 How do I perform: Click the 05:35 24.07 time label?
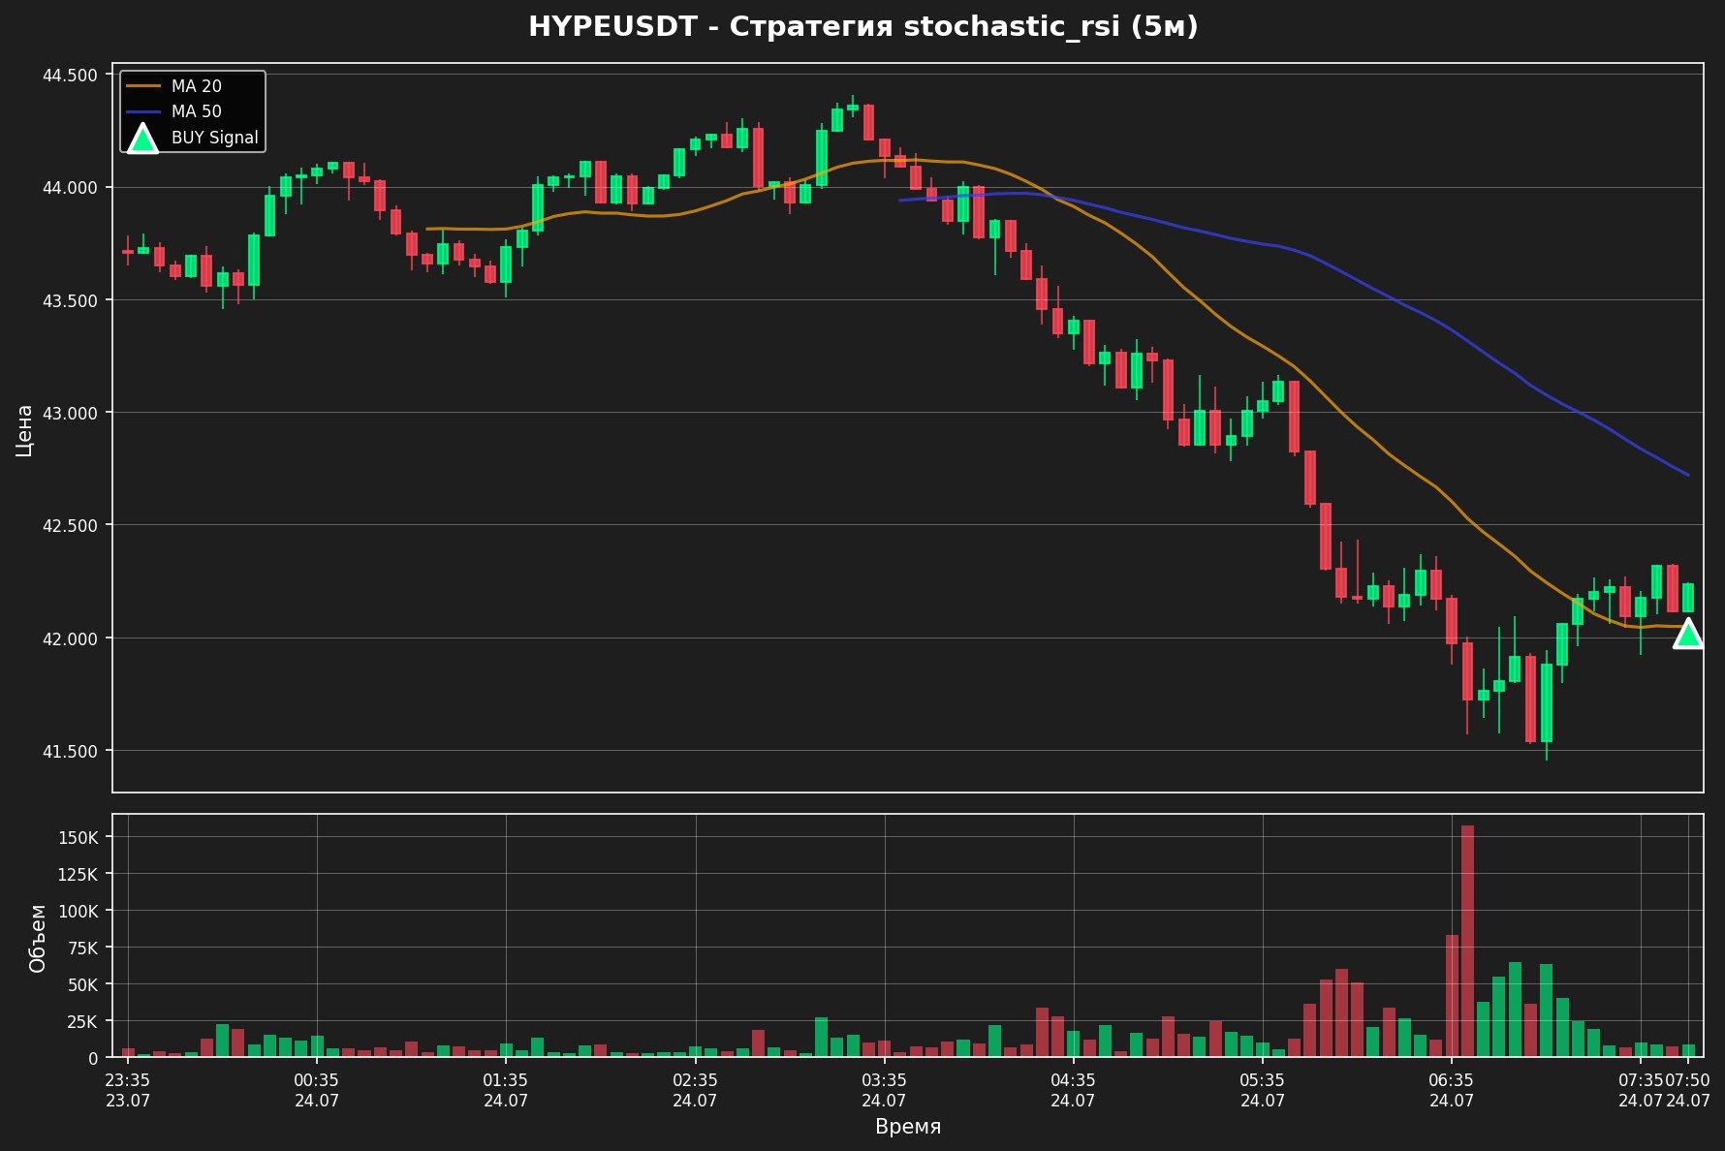(x=1263, y=1090)
